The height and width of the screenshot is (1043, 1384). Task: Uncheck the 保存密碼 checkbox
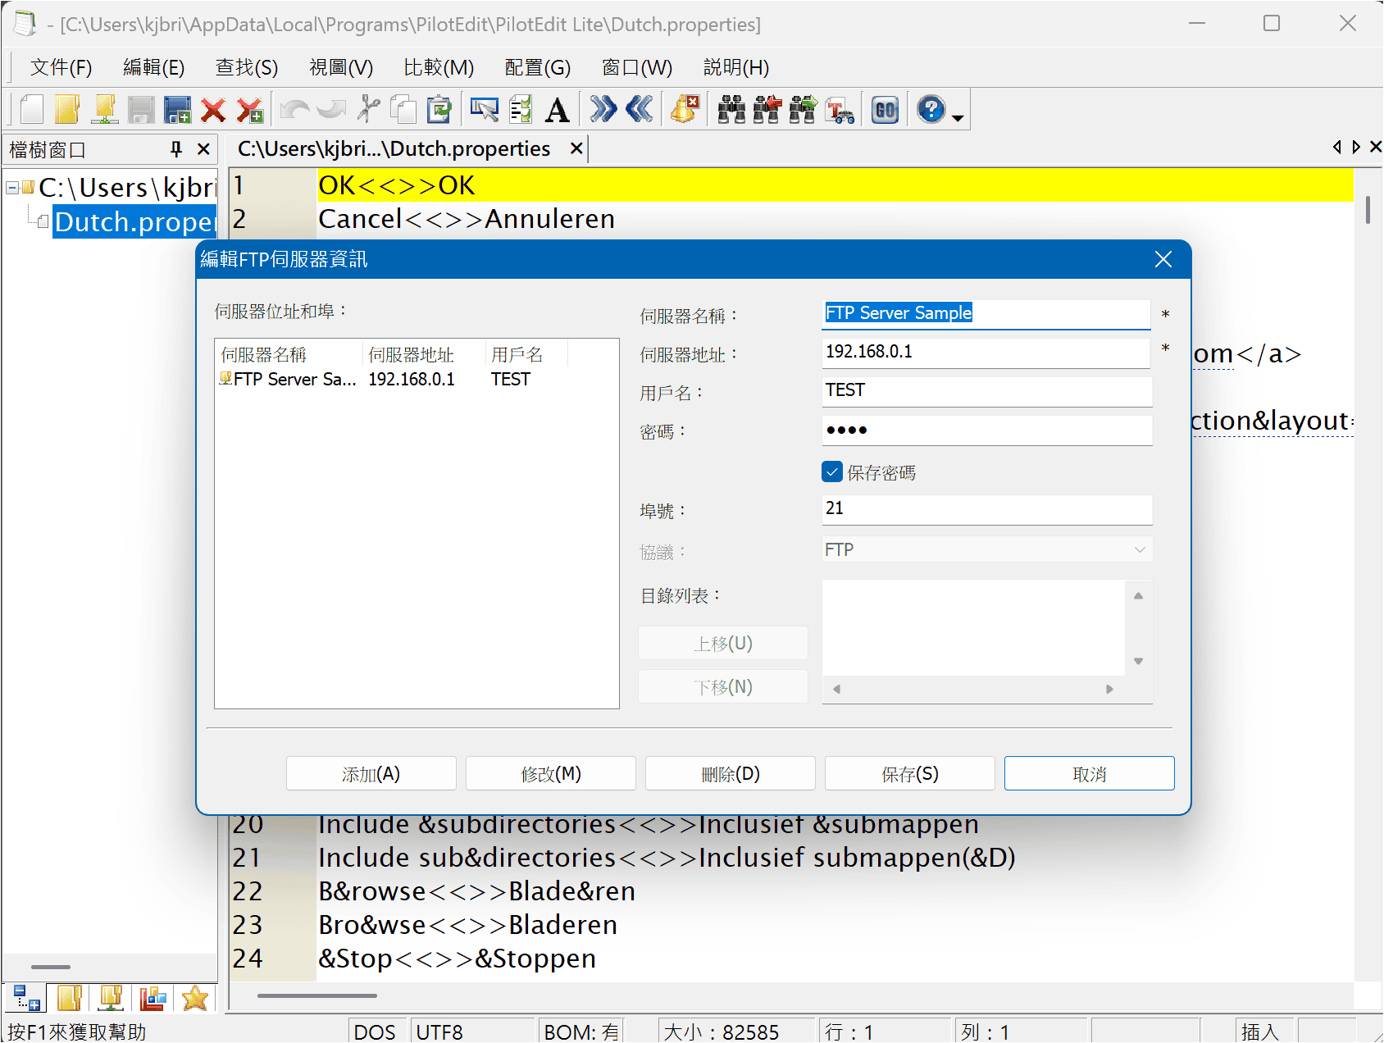tap(832, 471)
